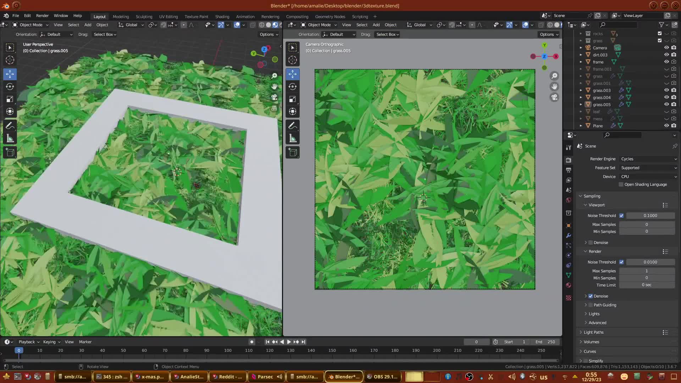Open the Device dropdown set to CPU

648,177
